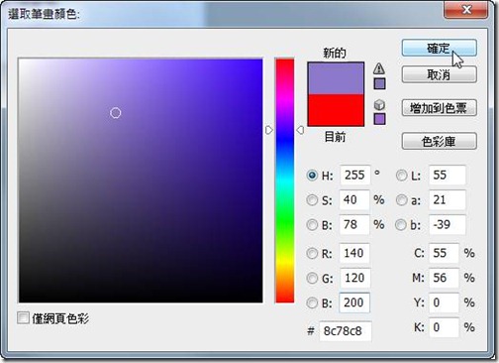Enable the 僅網頁色彩 checkbox
Screen dimensions: 499x363
click(23, 318)
